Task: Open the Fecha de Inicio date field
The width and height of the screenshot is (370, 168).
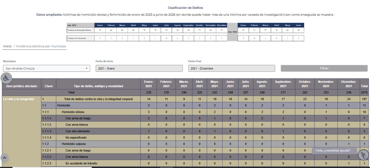Action: point(139,68)
